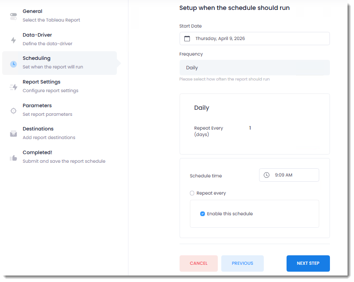Click the clock icon in Schedule time
Image resolution: width=354 pixels, height=282 pixels.
pyautogui.click(x=266, y=175)
